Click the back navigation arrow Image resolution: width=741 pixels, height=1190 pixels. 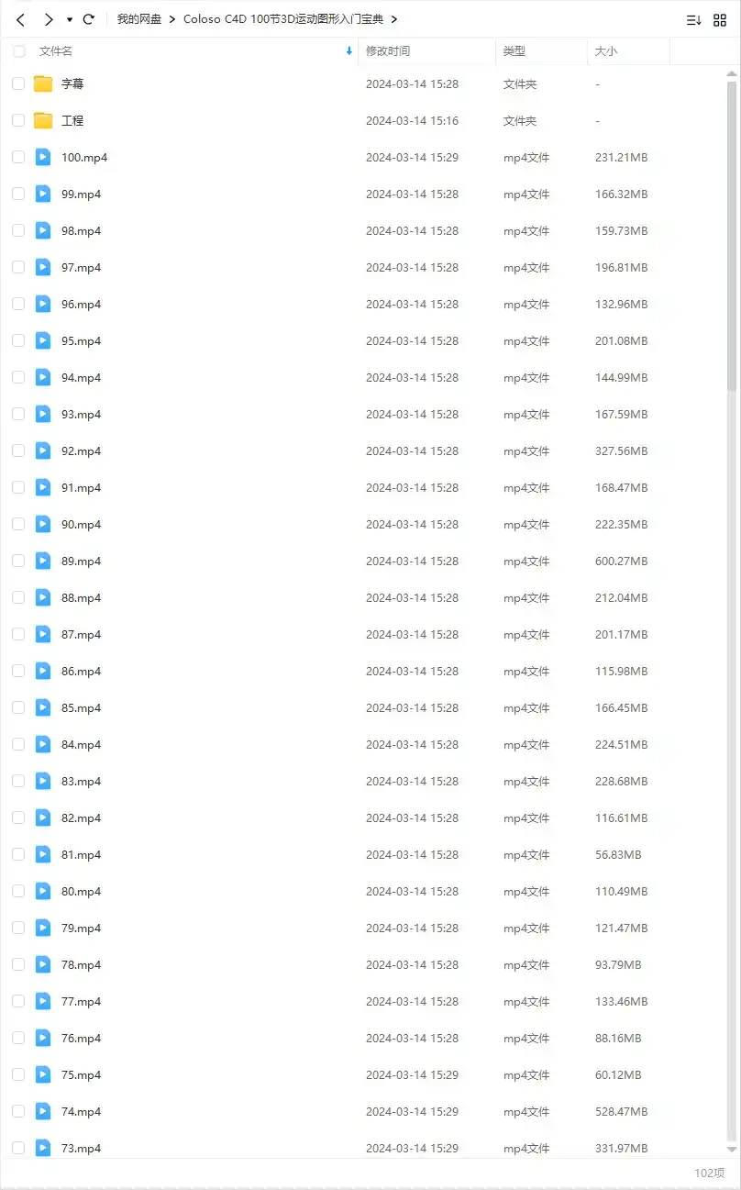click(x=20, y=19)
